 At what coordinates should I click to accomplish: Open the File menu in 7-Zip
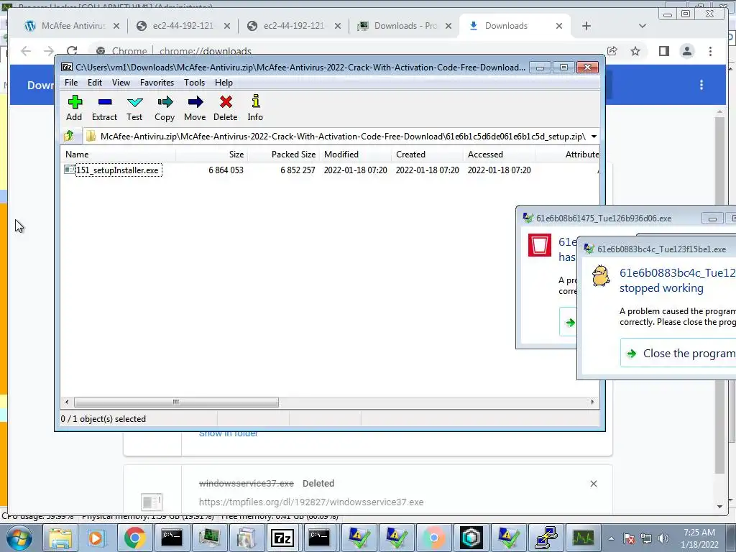[x=71, y=83]
